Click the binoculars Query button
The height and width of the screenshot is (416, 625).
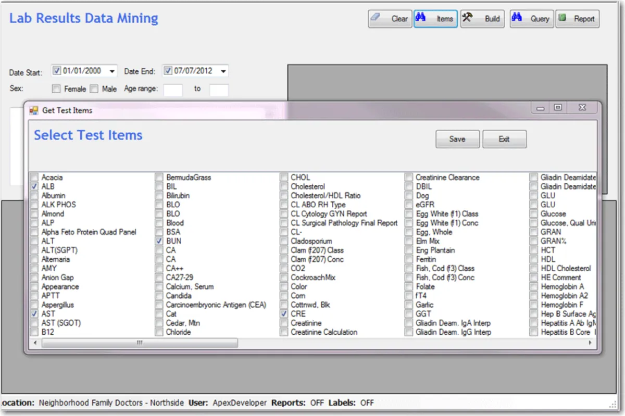point(531,19)
